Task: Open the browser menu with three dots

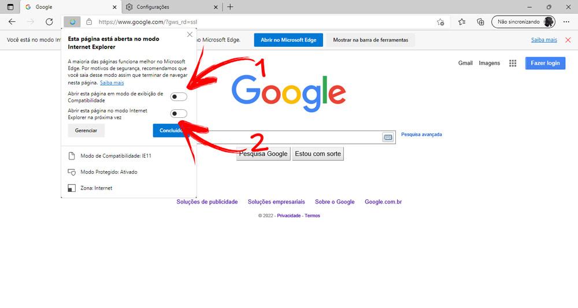Action: click(x=566, y=22)
